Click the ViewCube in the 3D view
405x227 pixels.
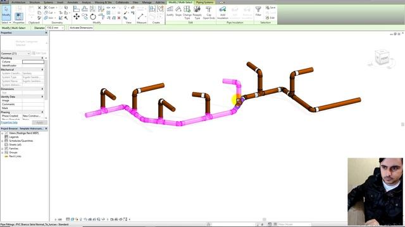click(382, 57)
